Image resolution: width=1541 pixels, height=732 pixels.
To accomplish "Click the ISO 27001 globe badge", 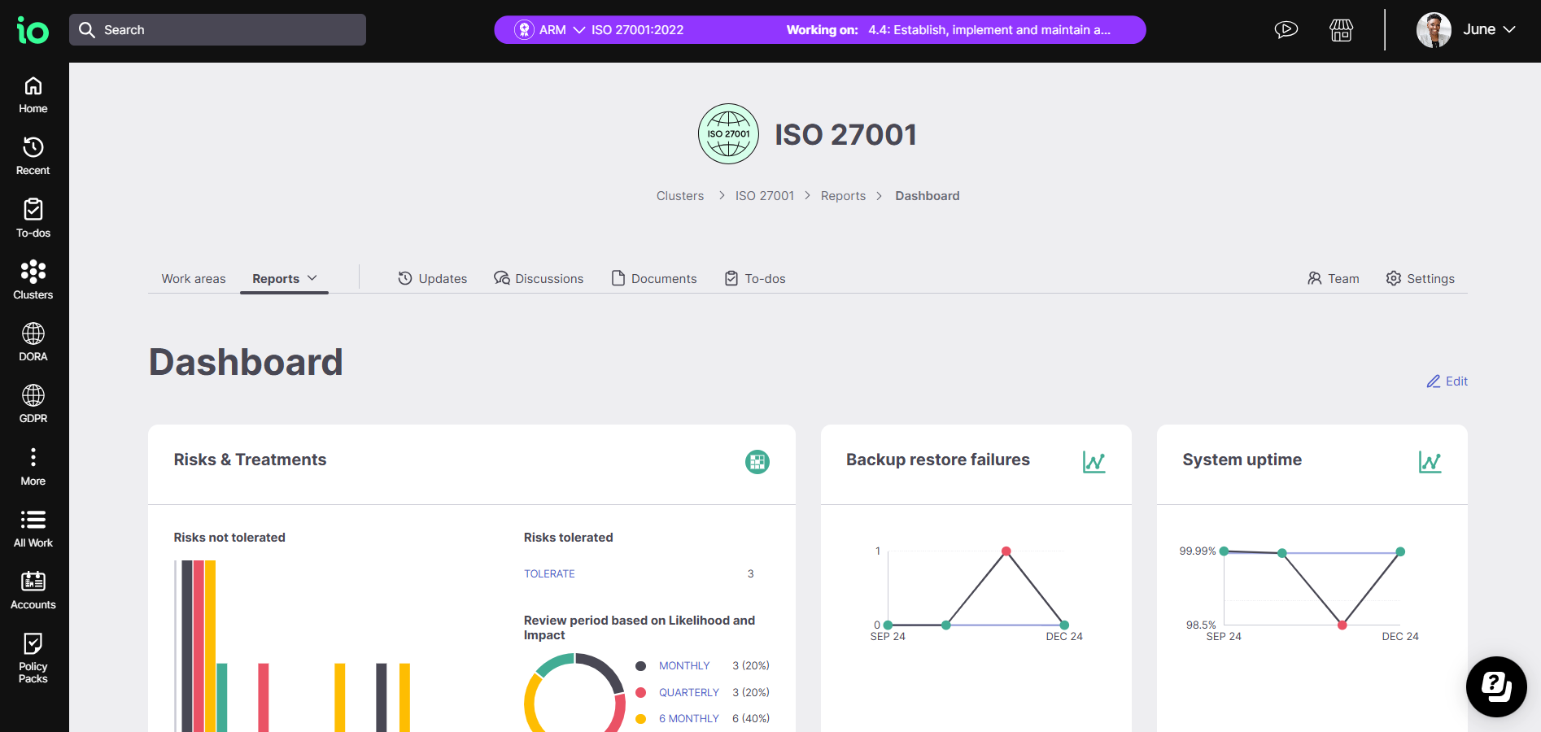I will [x=728, y=134].
